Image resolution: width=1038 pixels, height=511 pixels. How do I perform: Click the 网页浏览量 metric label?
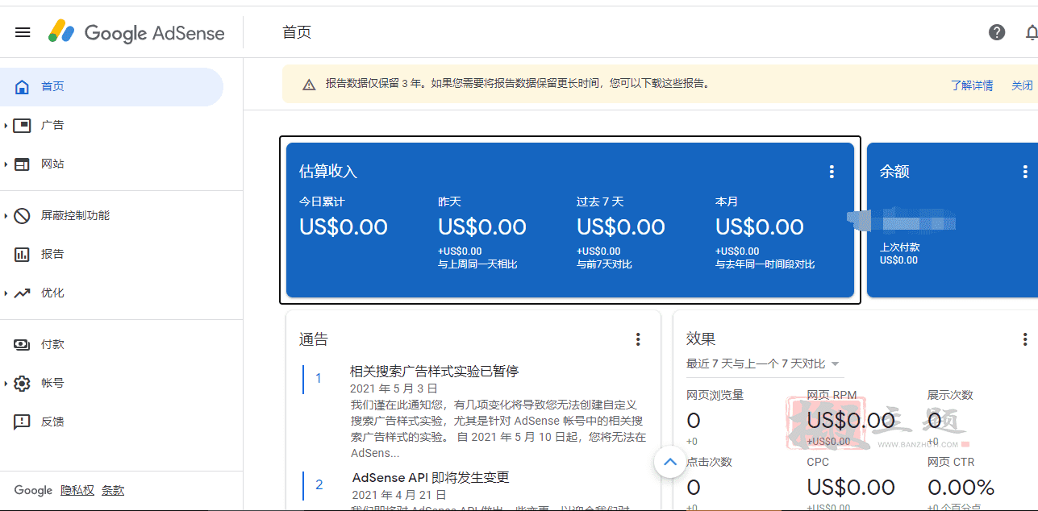tap(715, 395)
